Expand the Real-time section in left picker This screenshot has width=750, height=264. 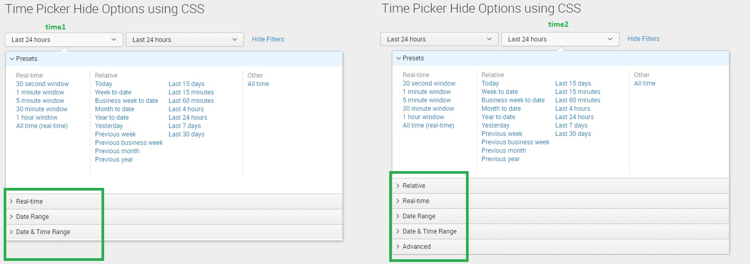pos(29,202)
